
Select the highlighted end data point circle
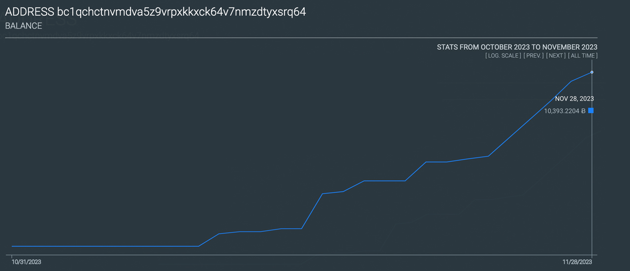[592, 72]
